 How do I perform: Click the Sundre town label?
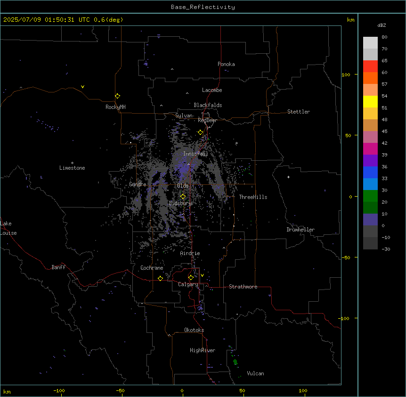(138, 184)
